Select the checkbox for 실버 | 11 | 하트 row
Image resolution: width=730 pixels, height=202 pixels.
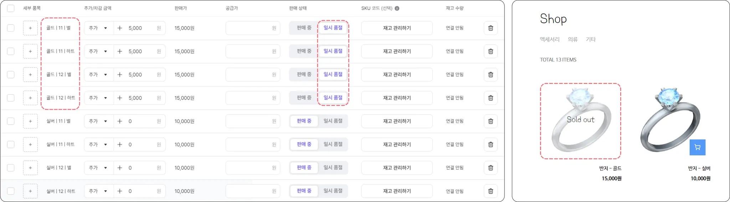[x=11, y=144]
